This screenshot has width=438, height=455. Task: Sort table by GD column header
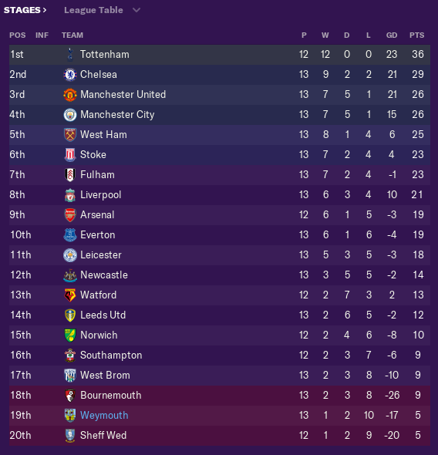[392, 35]
